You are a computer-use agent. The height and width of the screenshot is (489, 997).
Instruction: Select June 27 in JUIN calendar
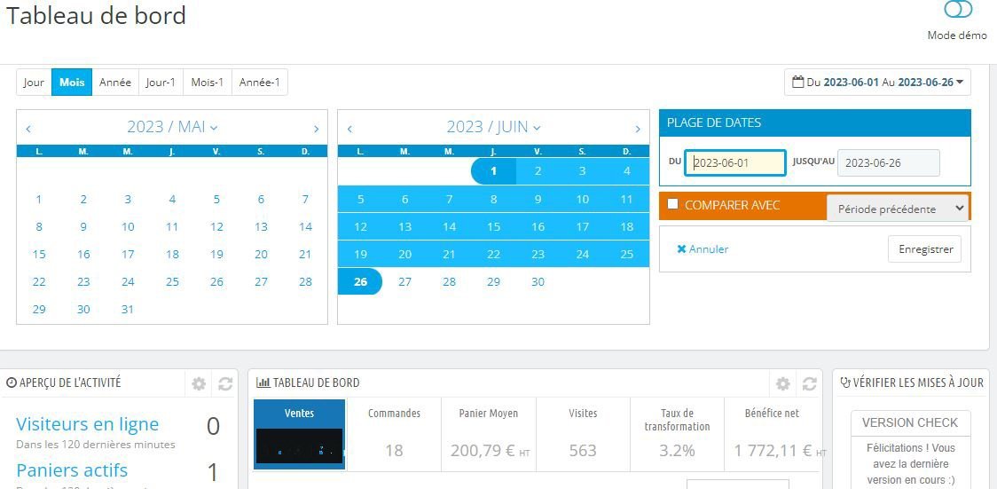pyautogui.click(x=405, y=281)
